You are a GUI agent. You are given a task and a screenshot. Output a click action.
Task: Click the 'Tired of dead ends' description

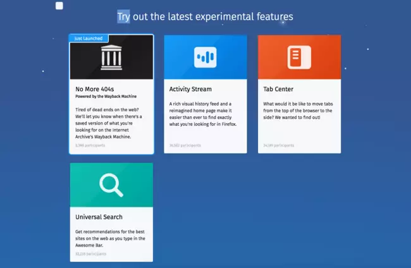pyautogui.click(x=109, y=123)
